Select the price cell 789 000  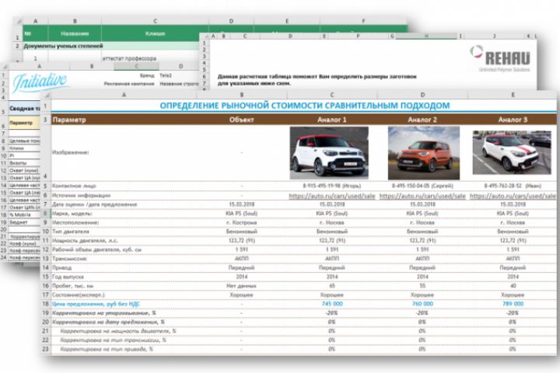click(513, 304)
